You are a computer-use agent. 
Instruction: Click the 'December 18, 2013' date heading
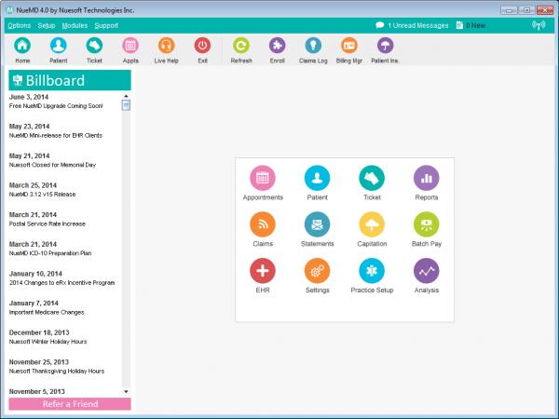[39, 332]
